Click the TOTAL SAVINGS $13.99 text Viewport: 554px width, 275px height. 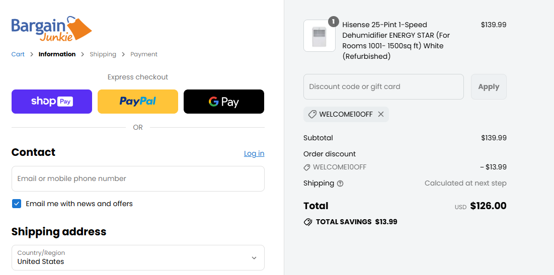356,222
